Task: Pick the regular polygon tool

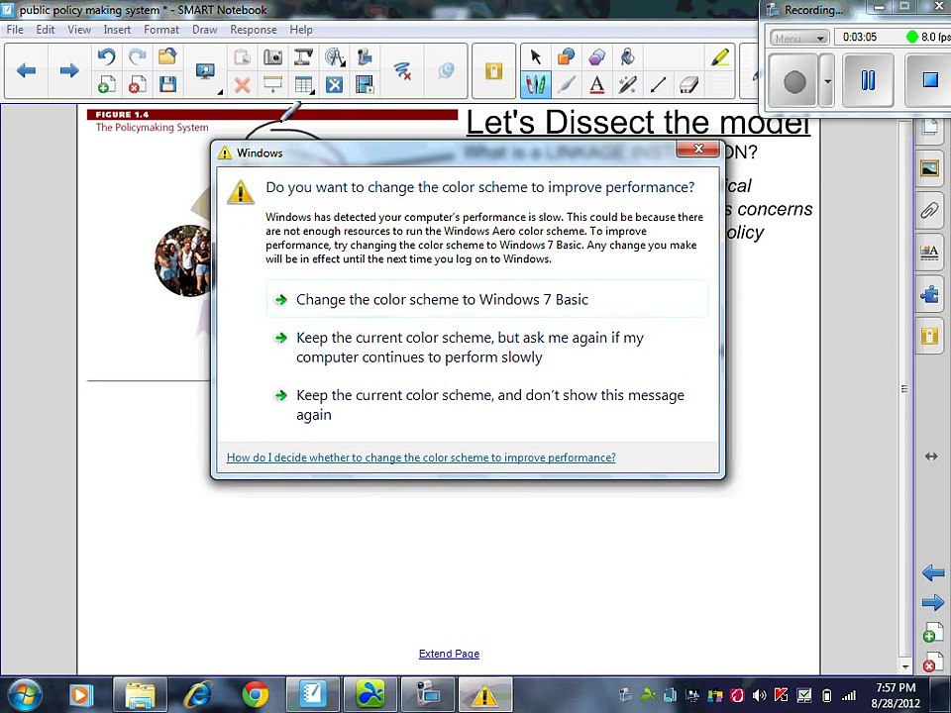Action: [596, 57]
